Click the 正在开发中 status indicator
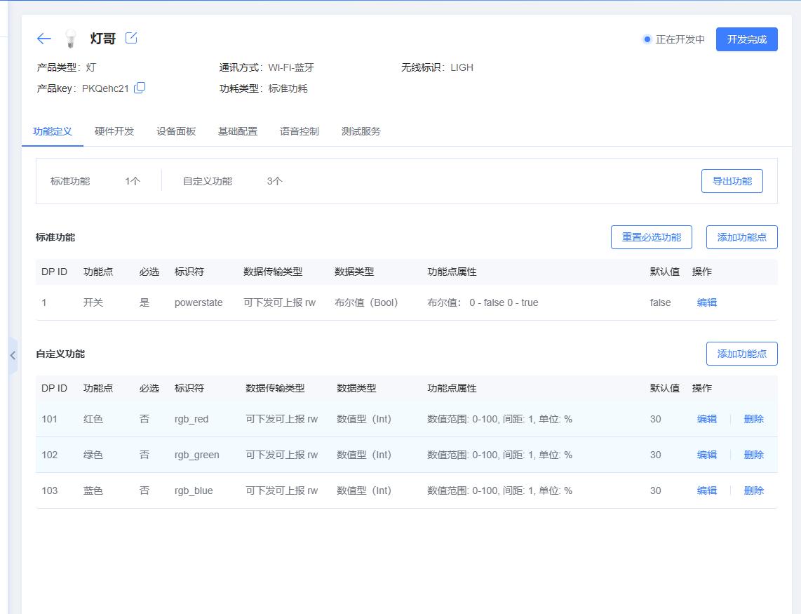The height and width of the screenshot is (614, 801). (x=674, y=39)
